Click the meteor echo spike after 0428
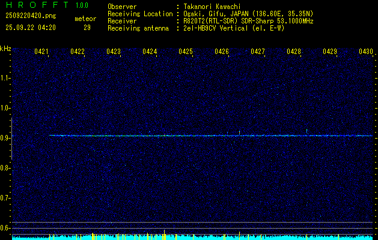 click(306, 132)
